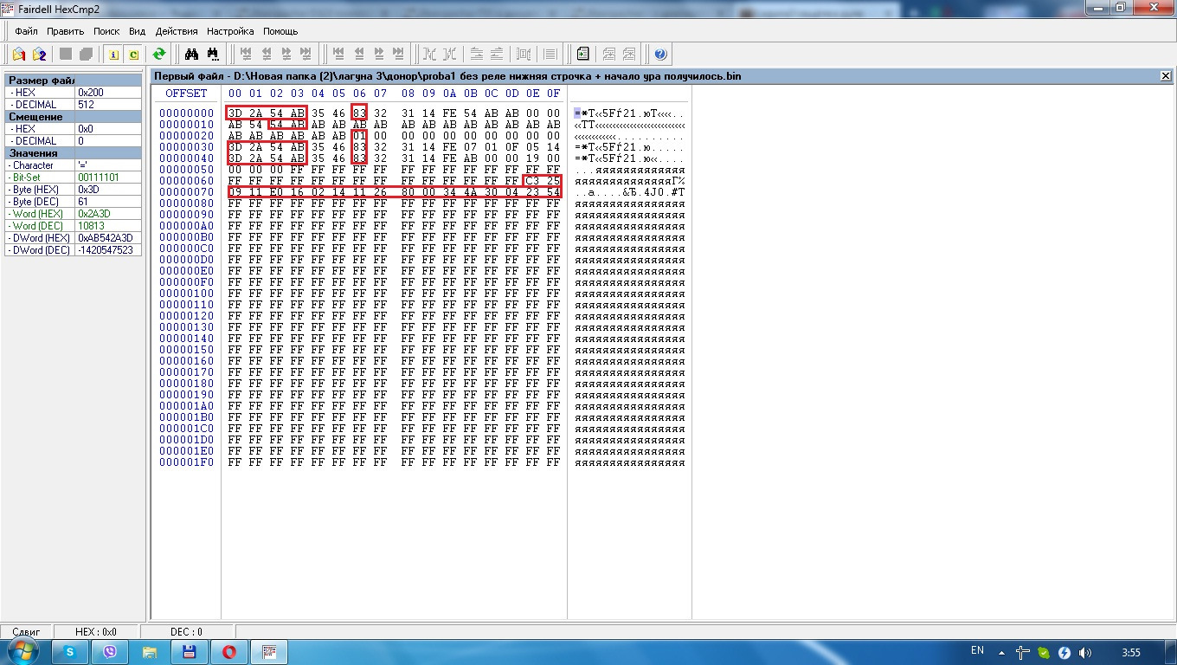
Task: Click hex byte 3D at offset 00000000
Action: [235, 113]
